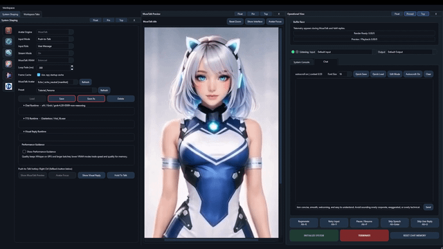
Task: Open the Workspace menu
Action: (x=8, y=8)
